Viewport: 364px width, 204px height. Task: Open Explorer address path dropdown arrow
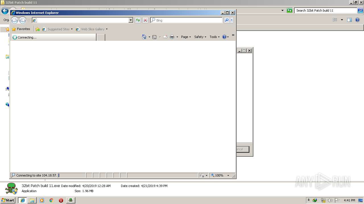point(282,10)
